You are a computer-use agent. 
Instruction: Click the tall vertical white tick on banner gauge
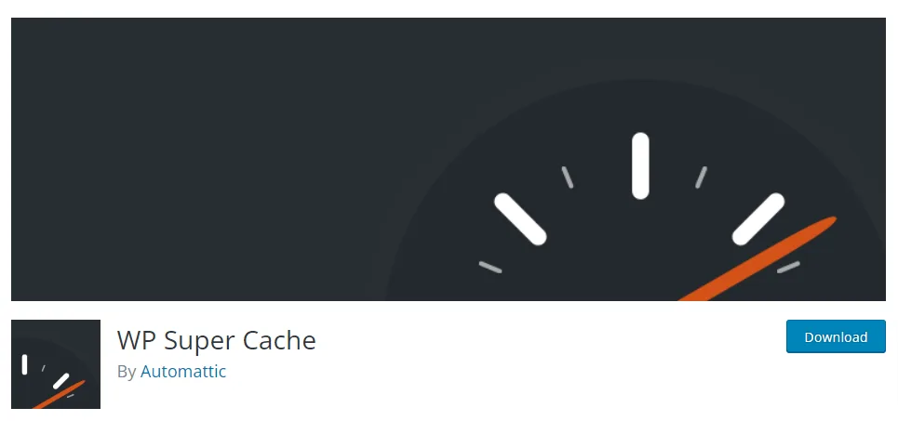(640, 166)
